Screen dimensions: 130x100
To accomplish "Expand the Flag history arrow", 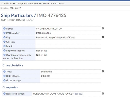I will 103,37.
